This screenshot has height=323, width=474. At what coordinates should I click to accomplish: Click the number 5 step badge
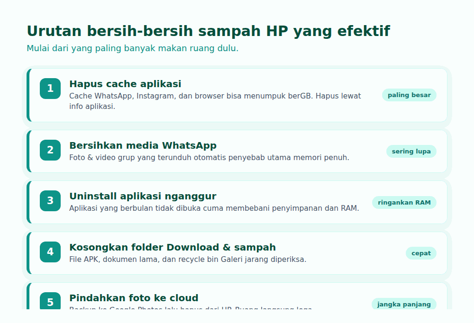pos(50,301)
